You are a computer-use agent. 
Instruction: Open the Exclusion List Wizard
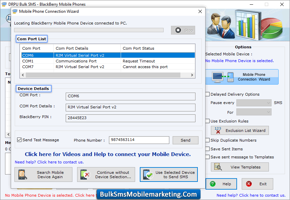(240, 131)
